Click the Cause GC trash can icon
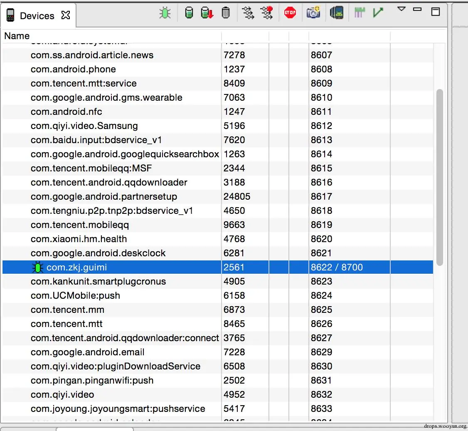The image size is (468, 431). tap(226, 12)
